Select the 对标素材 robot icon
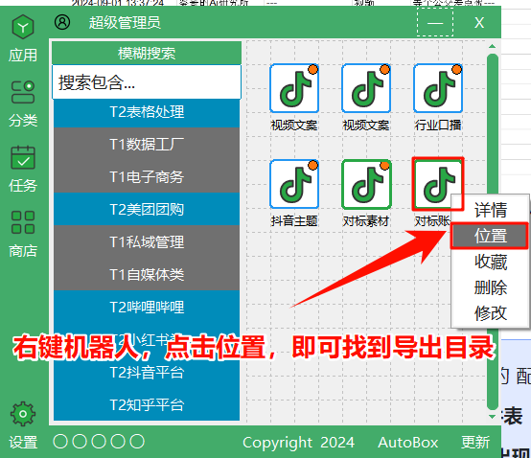 pyautogui.click(x=366, y=184)
